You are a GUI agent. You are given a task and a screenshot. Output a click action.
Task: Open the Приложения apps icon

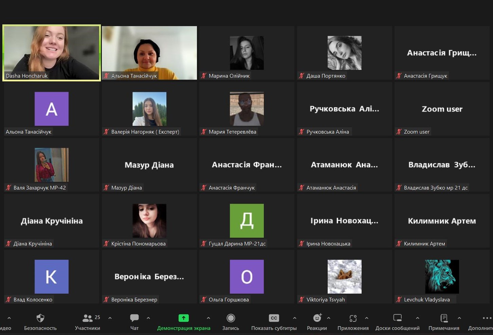pyautogui.click(x=353, y=318)
